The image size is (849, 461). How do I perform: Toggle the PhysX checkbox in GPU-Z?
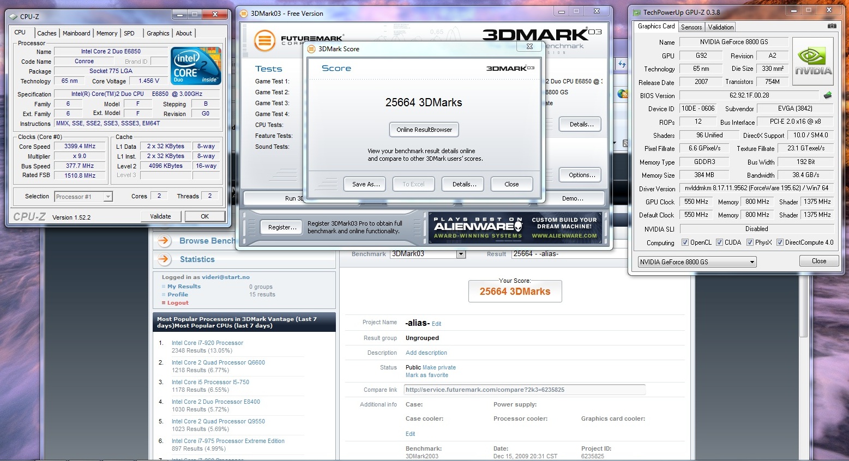(x=750, y=242)
